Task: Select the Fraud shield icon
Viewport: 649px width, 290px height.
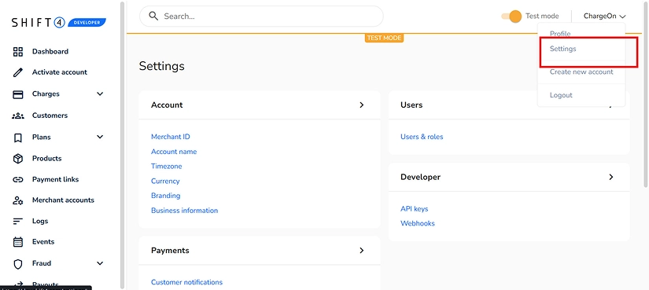Action: click(18, 263)
